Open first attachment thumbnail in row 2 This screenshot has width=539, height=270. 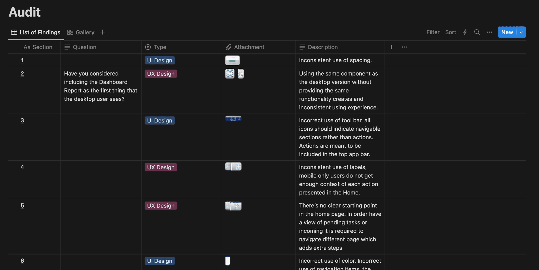tap(230, 74)
